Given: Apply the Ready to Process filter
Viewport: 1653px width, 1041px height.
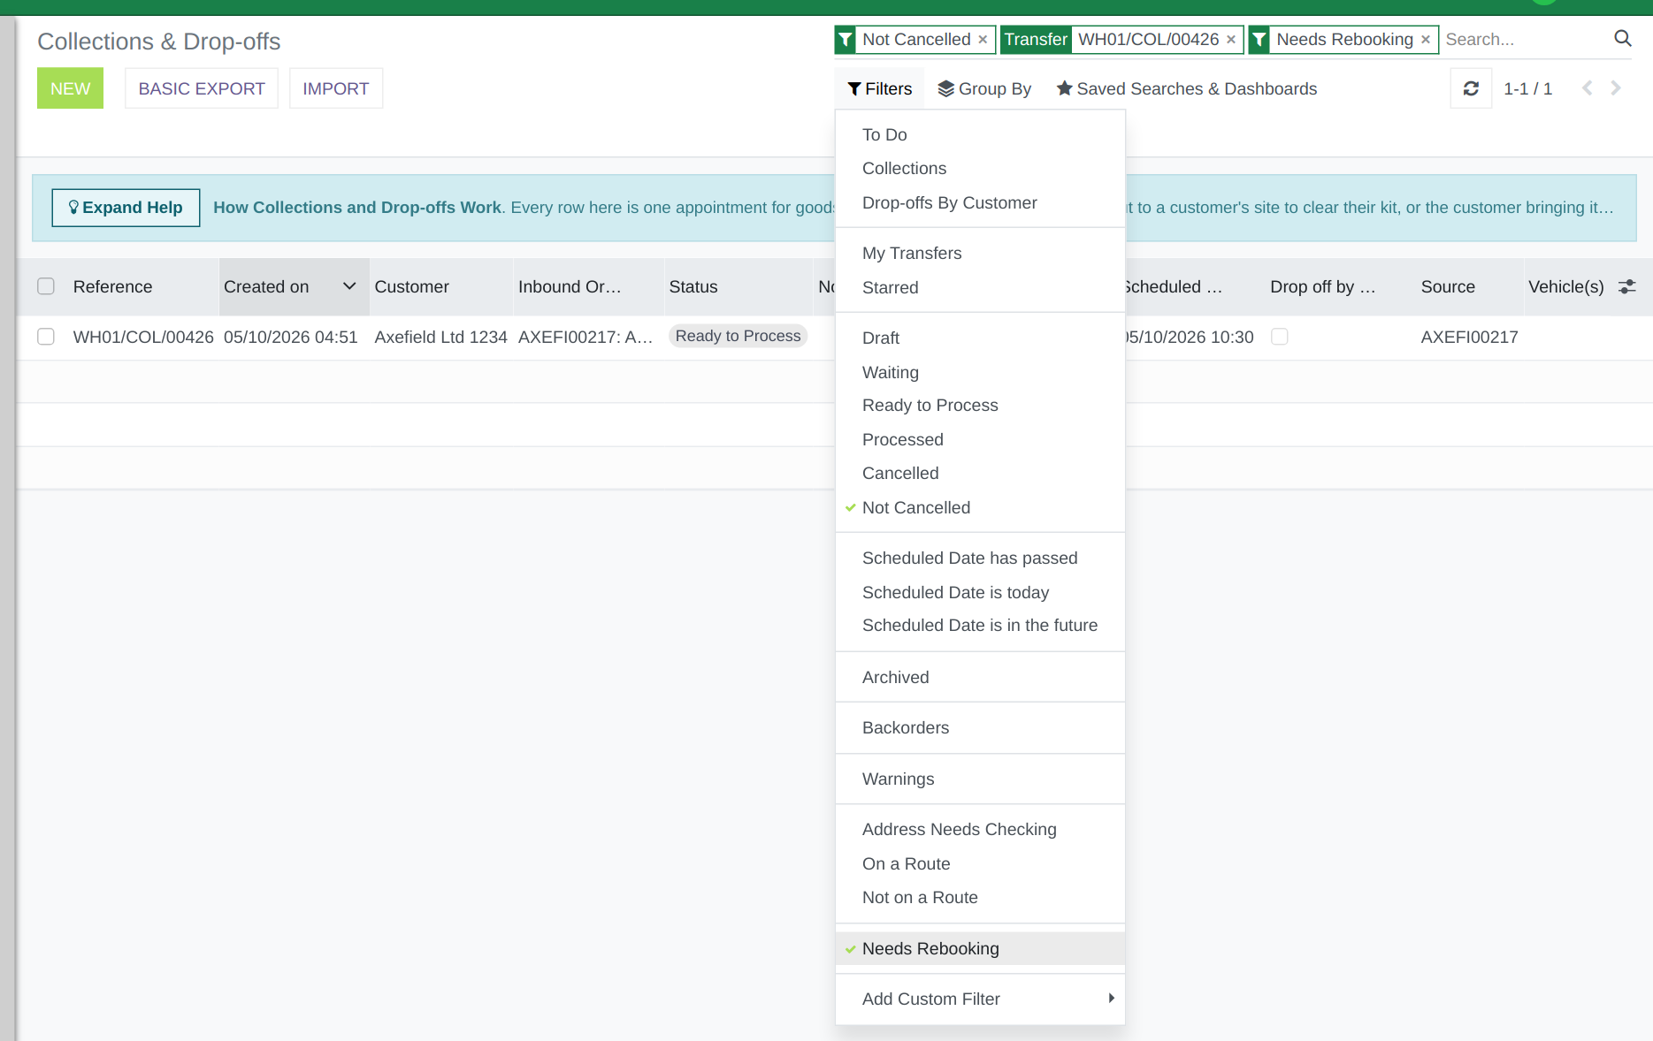Looking at the screenshot, I should (x=980, y=405).
